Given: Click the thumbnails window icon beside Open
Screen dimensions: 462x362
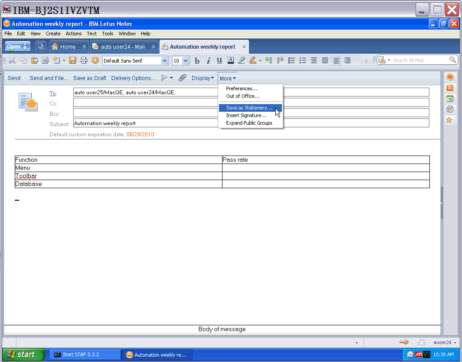Looking at the screenshot, I should [40, 46].
